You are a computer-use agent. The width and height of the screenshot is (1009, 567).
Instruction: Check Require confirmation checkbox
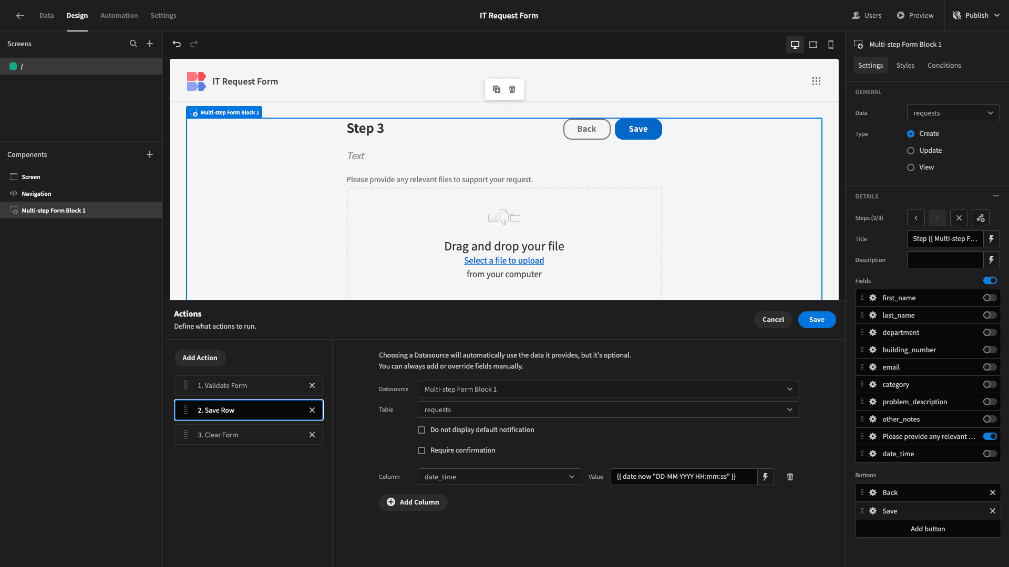click(421, 450)
